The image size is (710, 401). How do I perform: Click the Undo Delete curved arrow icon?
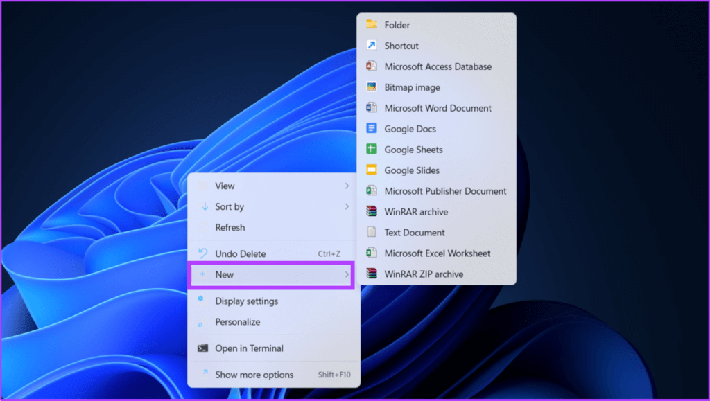(x=203, y=253)
